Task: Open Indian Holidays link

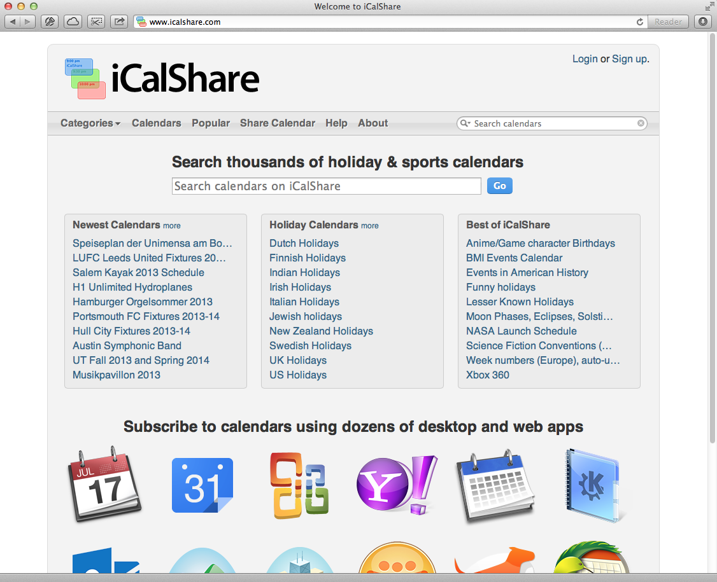Action: coord(304,272)
